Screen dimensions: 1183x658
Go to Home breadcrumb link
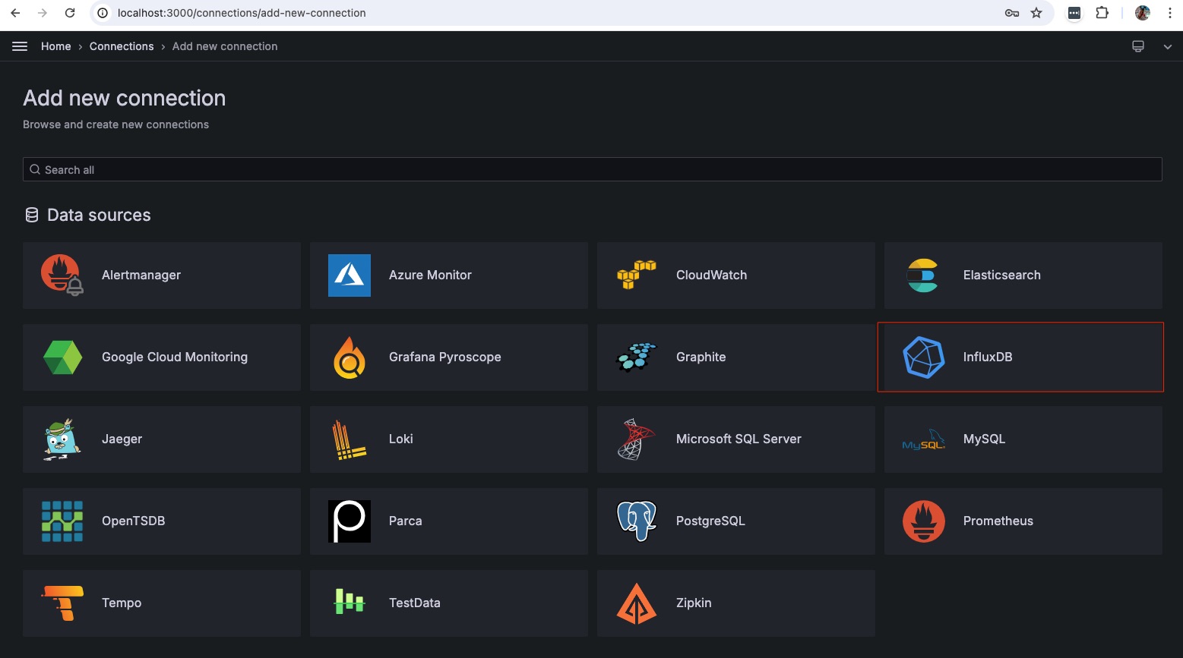pyautogui.click(x=56, y=46)
